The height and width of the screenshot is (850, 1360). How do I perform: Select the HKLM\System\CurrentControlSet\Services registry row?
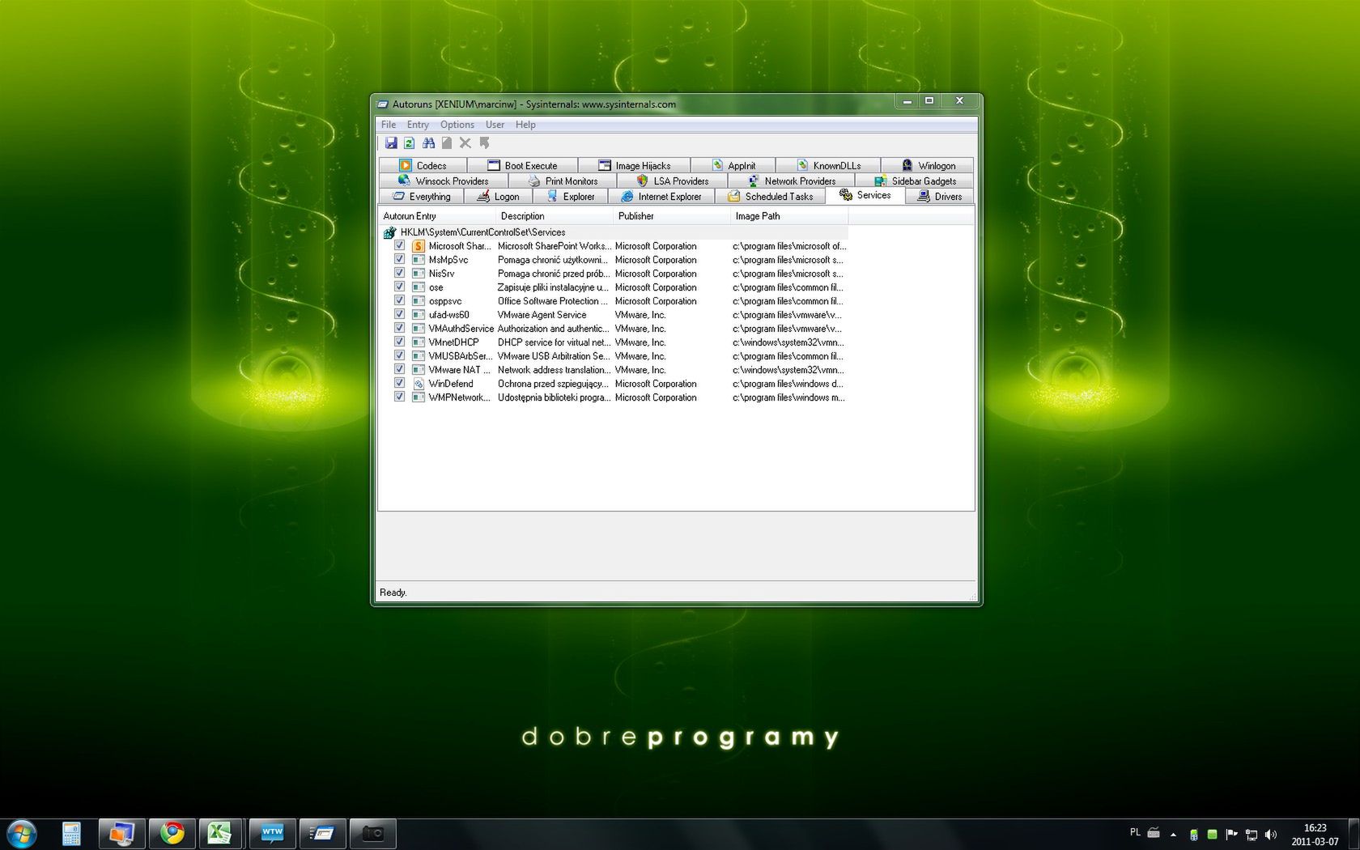pyautogui.click(x=614, y=232)
